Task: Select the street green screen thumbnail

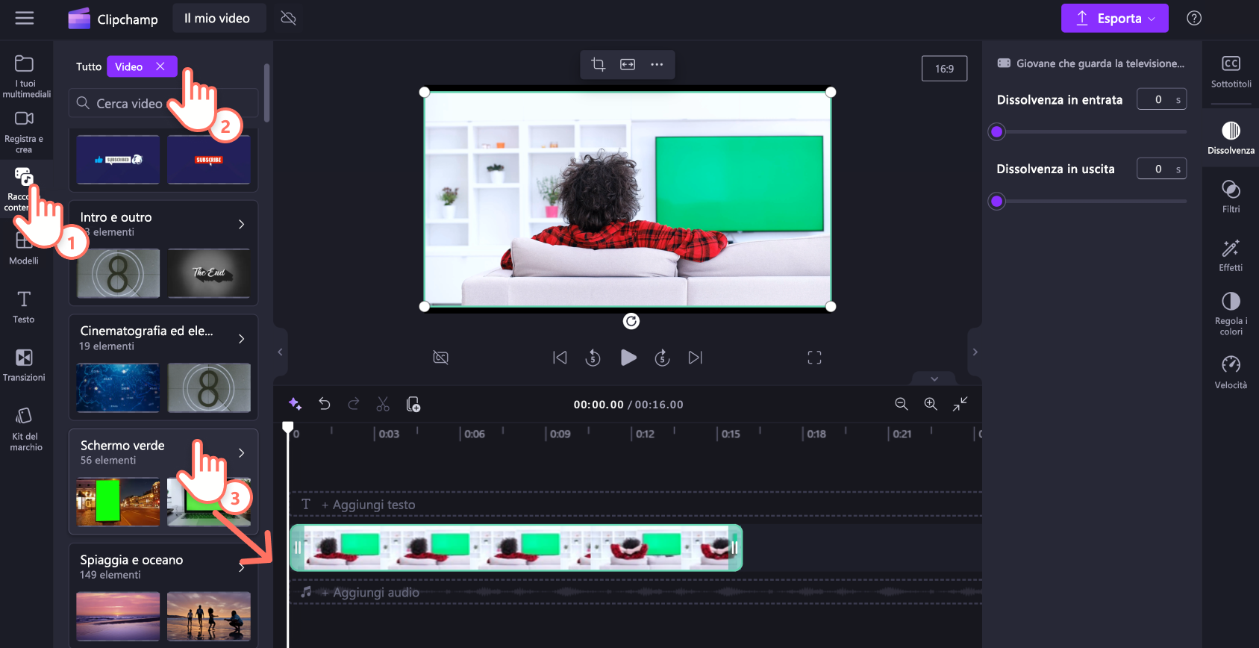Action: (118, 502)
